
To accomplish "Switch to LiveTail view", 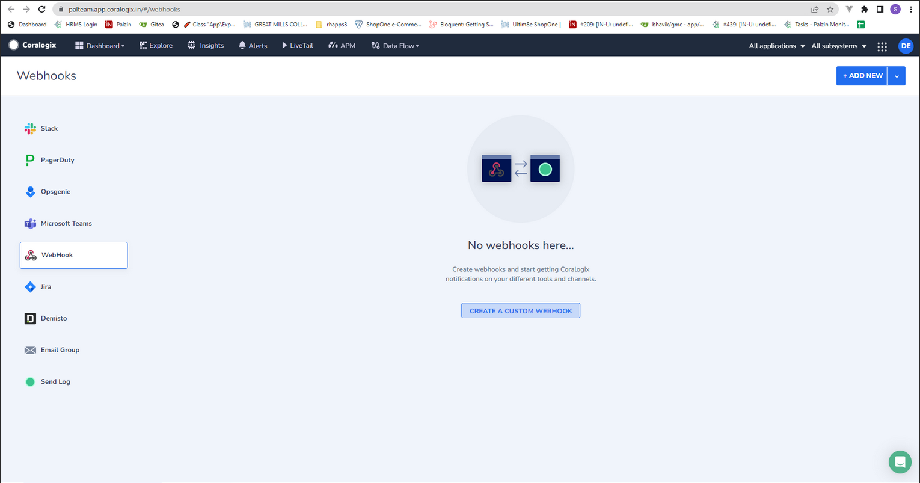I will [x=298, y=46].
